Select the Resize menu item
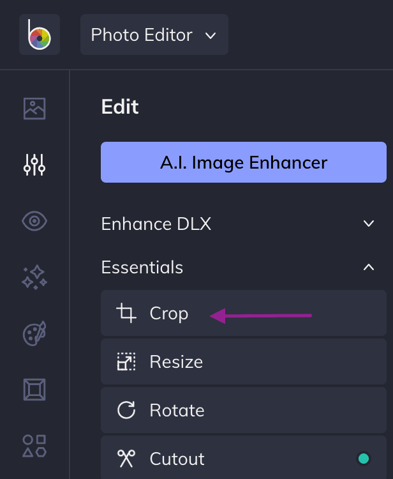Screen dimensions: 393x479 tap(244, 361)
